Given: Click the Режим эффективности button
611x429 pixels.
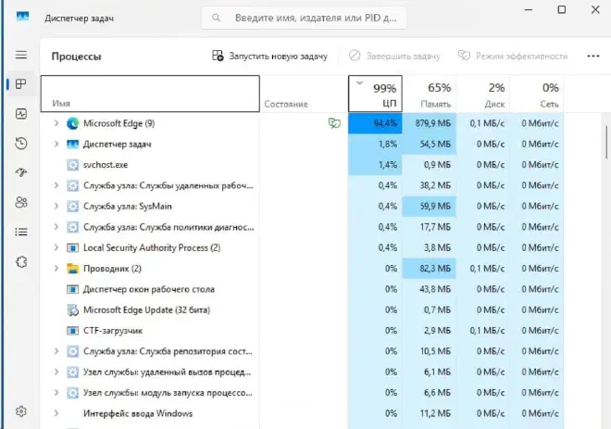Looking at the screenshot, I should (x=513, y=57).
